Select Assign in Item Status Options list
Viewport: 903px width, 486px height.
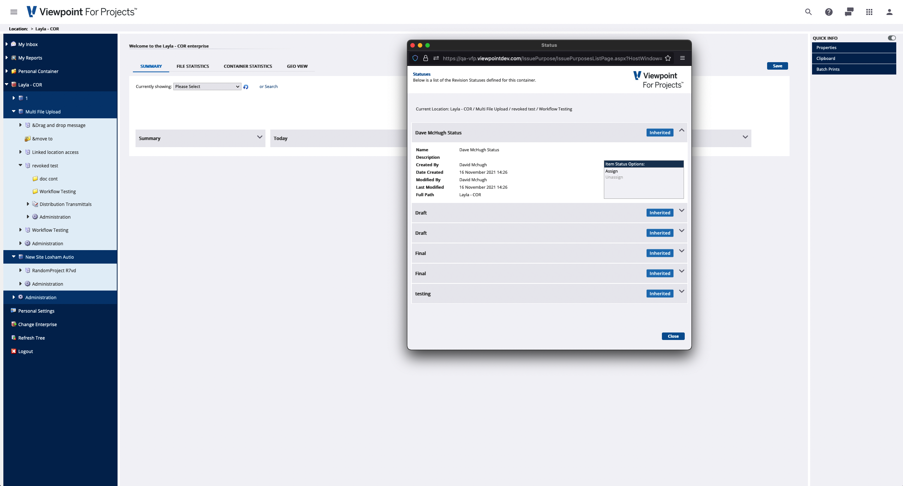612,171
